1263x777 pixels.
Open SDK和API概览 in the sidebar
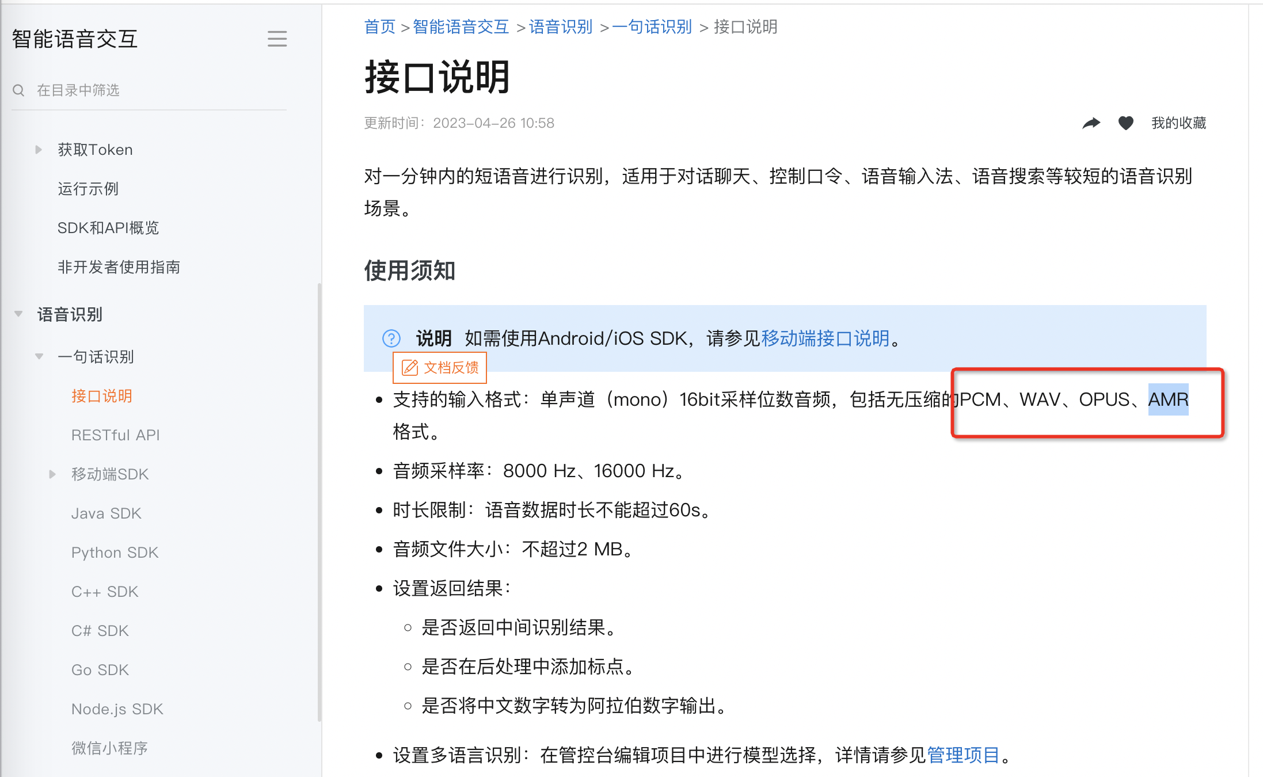coord(108,228)
